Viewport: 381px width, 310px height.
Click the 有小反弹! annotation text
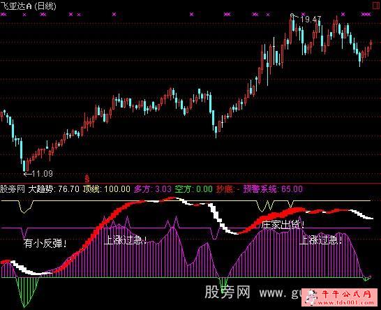point(45,244)
